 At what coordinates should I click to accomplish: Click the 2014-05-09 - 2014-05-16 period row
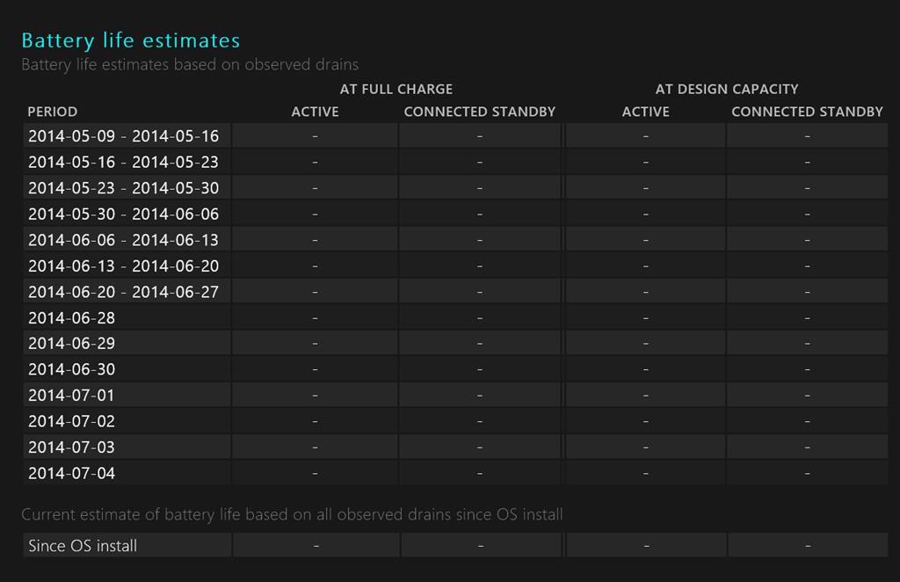(x=123, y=135)
